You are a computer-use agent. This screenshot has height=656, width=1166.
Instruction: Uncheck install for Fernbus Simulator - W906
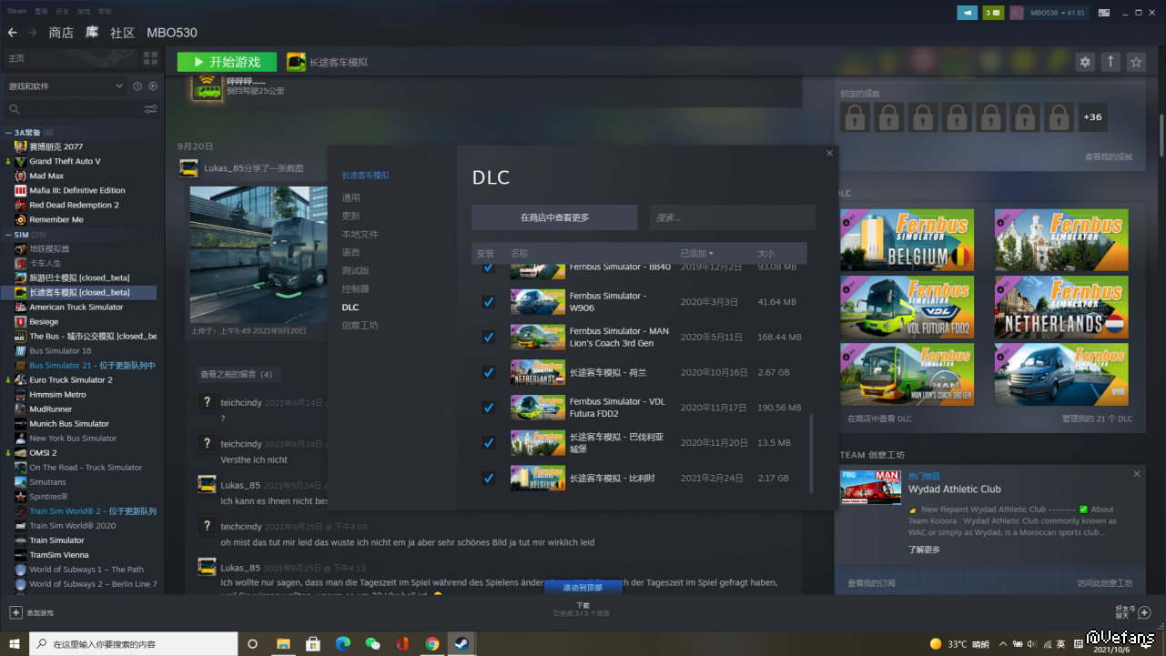point(489,302)
